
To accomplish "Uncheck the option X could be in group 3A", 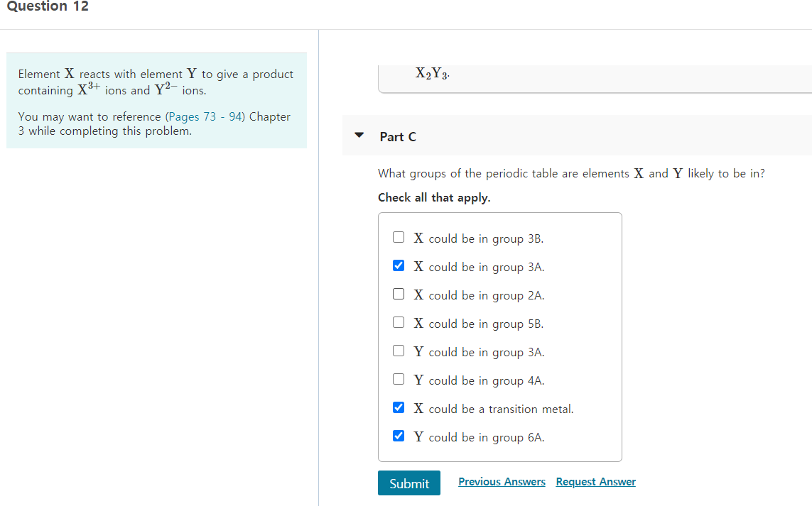I will tap(399, 265).
